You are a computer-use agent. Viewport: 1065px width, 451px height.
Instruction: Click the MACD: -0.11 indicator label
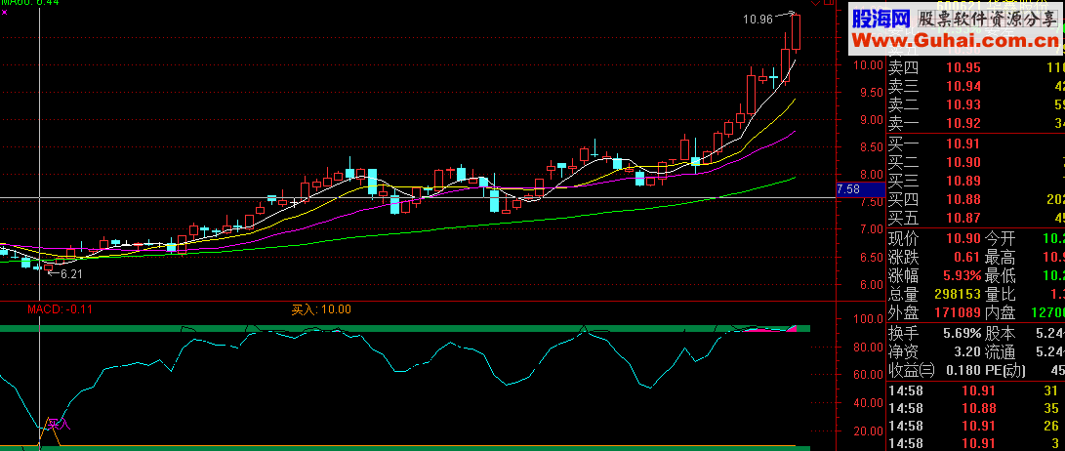pos(60,309)
